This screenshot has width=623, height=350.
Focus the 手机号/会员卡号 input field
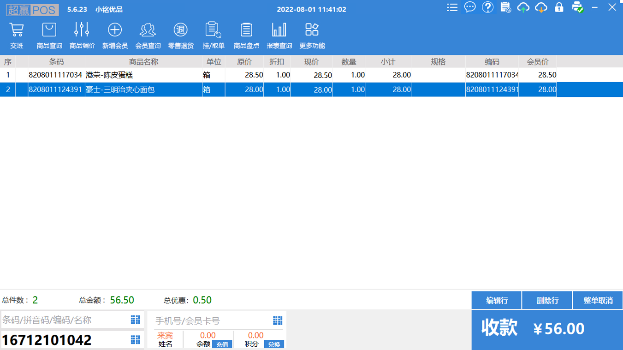[212, 320]
